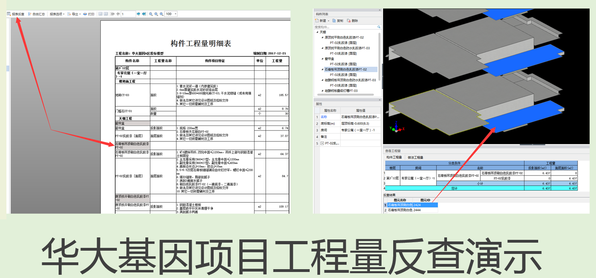The height and width of the screenshot is (278, 596).
Task: Click the component tree horizontal scrollbar
Action: [345, 96]
